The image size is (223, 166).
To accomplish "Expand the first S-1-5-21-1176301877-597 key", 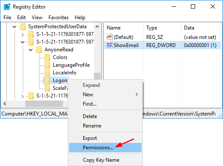I will (x=22, y=35).
